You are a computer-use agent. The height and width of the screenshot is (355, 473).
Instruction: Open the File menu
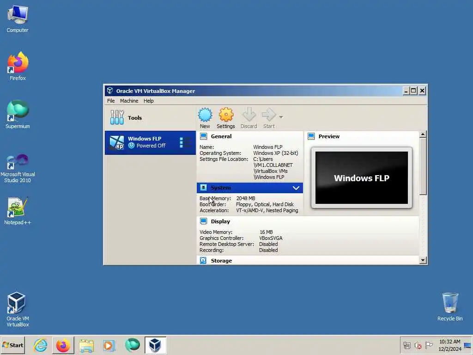pyautogui.click(x=111, y=101)
